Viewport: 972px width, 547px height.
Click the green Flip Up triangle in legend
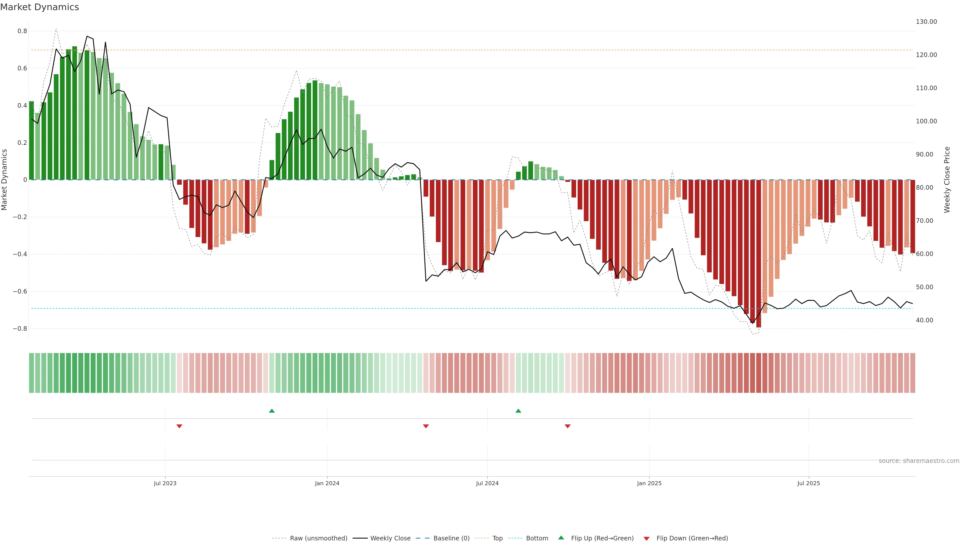pos(561,538)
